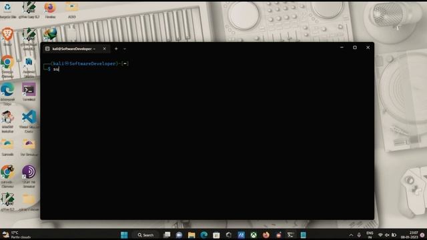The image size is (427, 240).
Task: Open the gVim Easy desktop shortcut
Action: click(x=29, y=10)
